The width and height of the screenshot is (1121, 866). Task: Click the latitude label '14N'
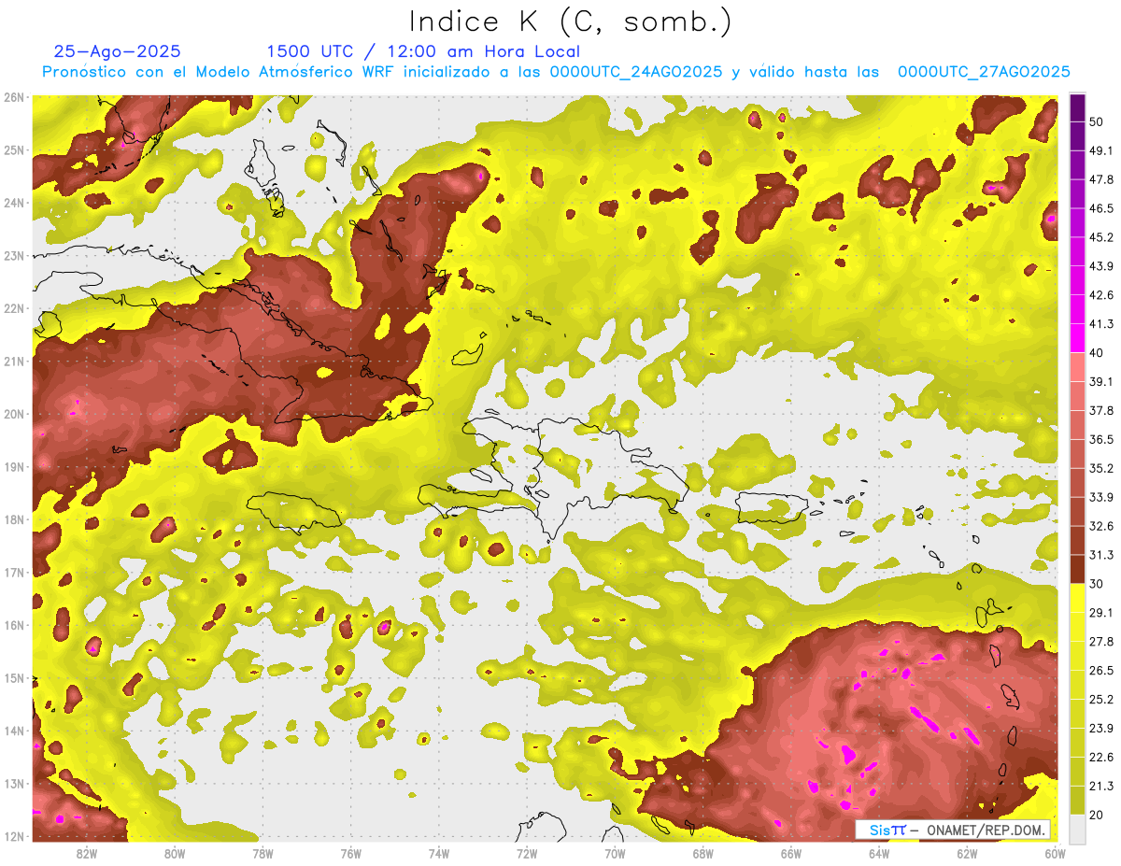click(x=14, y=731)
